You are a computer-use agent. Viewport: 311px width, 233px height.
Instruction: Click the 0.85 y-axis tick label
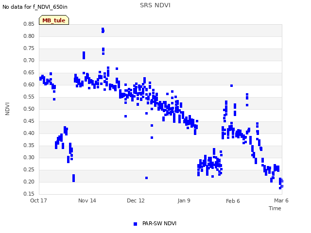pos(29,24)
